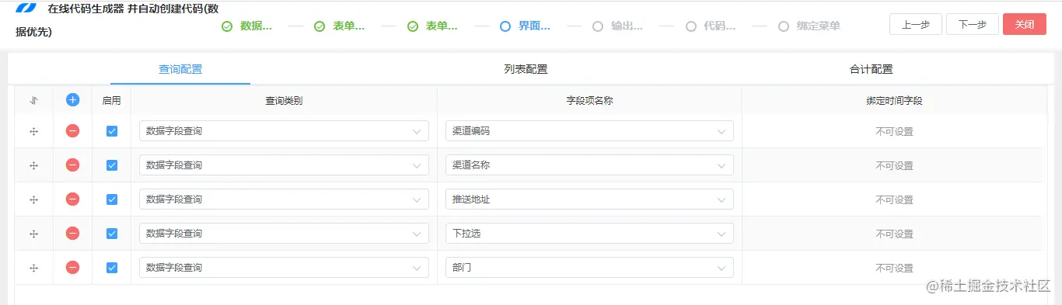Click the third step check icon 表单...
This screenshot has width=1062, height=305.
(x=413, y=26)
